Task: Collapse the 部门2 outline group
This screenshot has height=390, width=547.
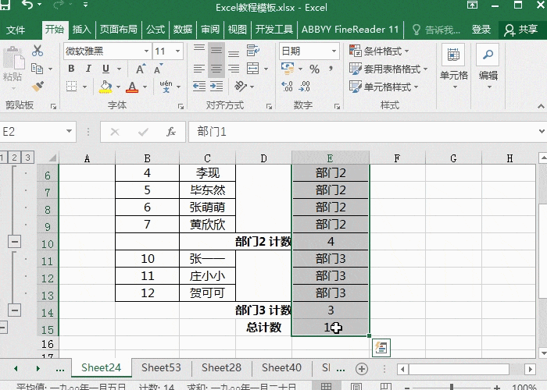Action: pos(14,241)
